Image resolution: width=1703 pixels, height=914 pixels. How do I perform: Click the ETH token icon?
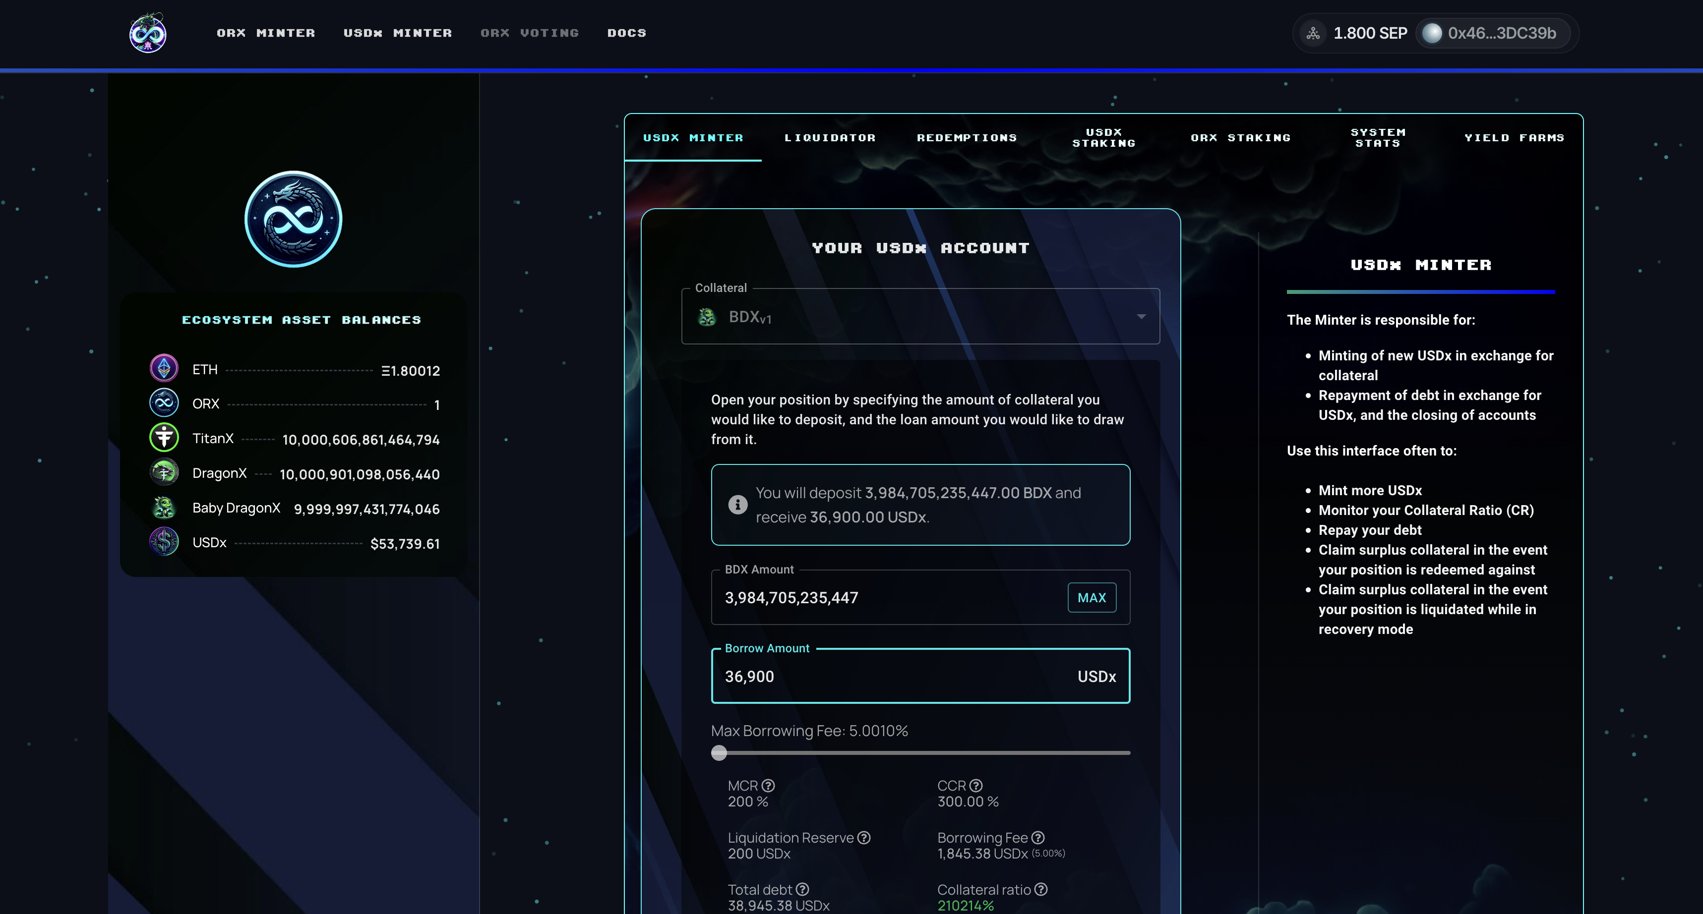(x=164, y=369)
